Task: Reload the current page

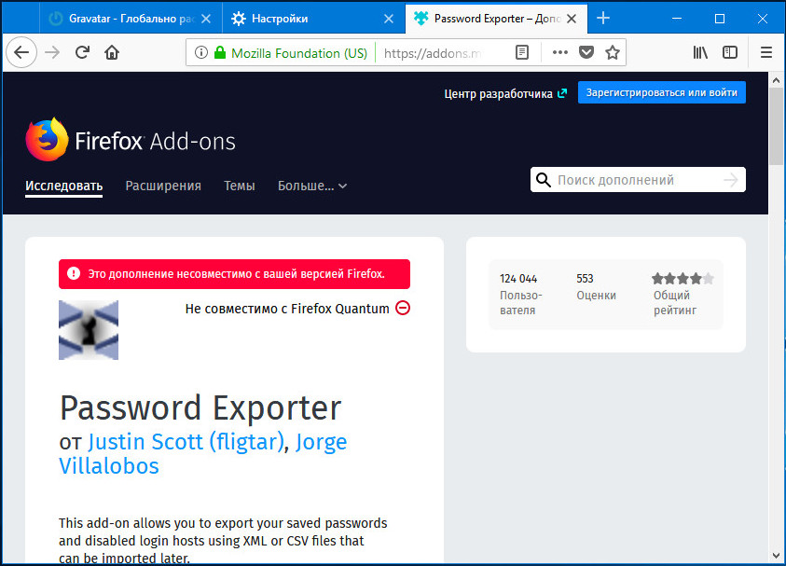Action: point(82,52)
